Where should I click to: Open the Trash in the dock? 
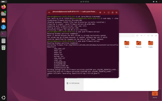[x=3, y=48]
